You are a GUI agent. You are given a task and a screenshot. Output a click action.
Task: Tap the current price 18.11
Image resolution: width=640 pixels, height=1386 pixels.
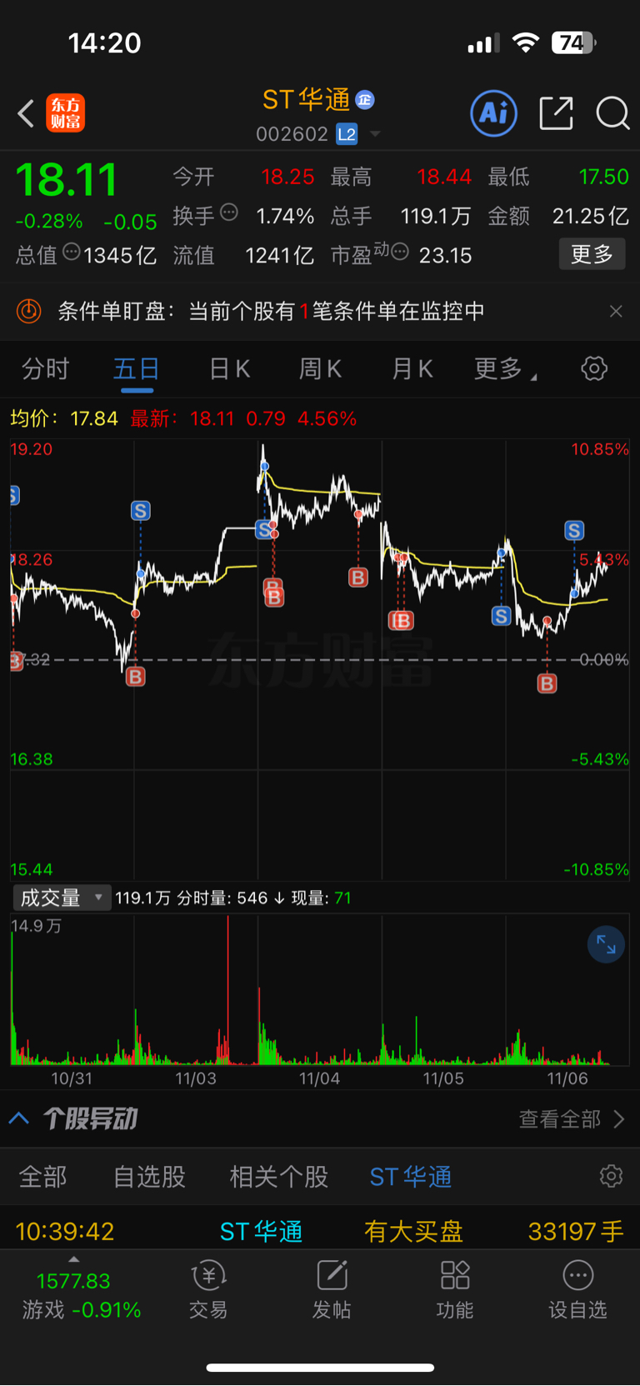click(x=67, y=179)
